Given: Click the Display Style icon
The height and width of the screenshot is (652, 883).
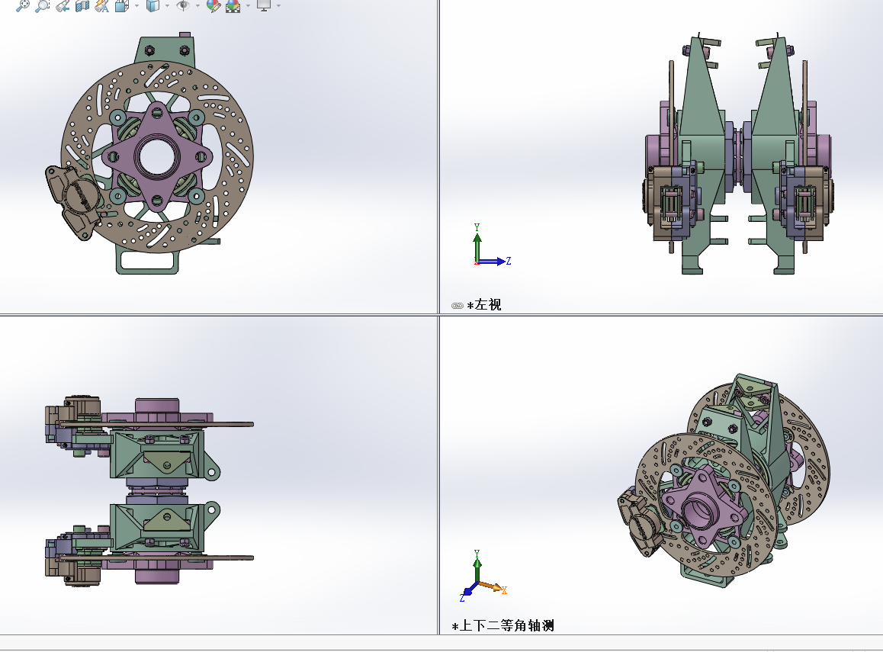Looking at the screenshot, I should point(153,5).
